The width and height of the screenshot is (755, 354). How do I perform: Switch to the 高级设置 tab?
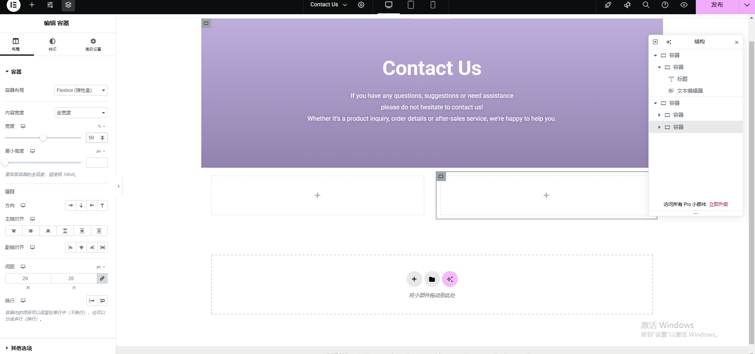click(93, 45)
